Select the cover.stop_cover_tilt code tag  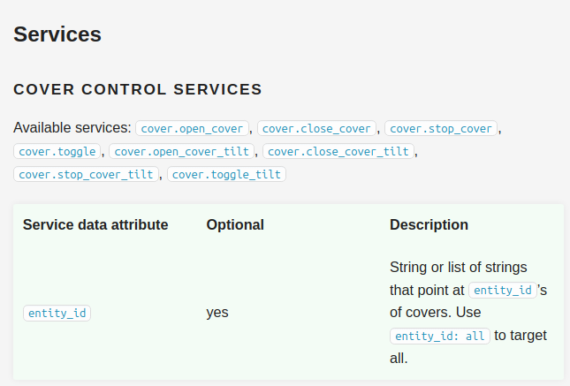(86, 175)
